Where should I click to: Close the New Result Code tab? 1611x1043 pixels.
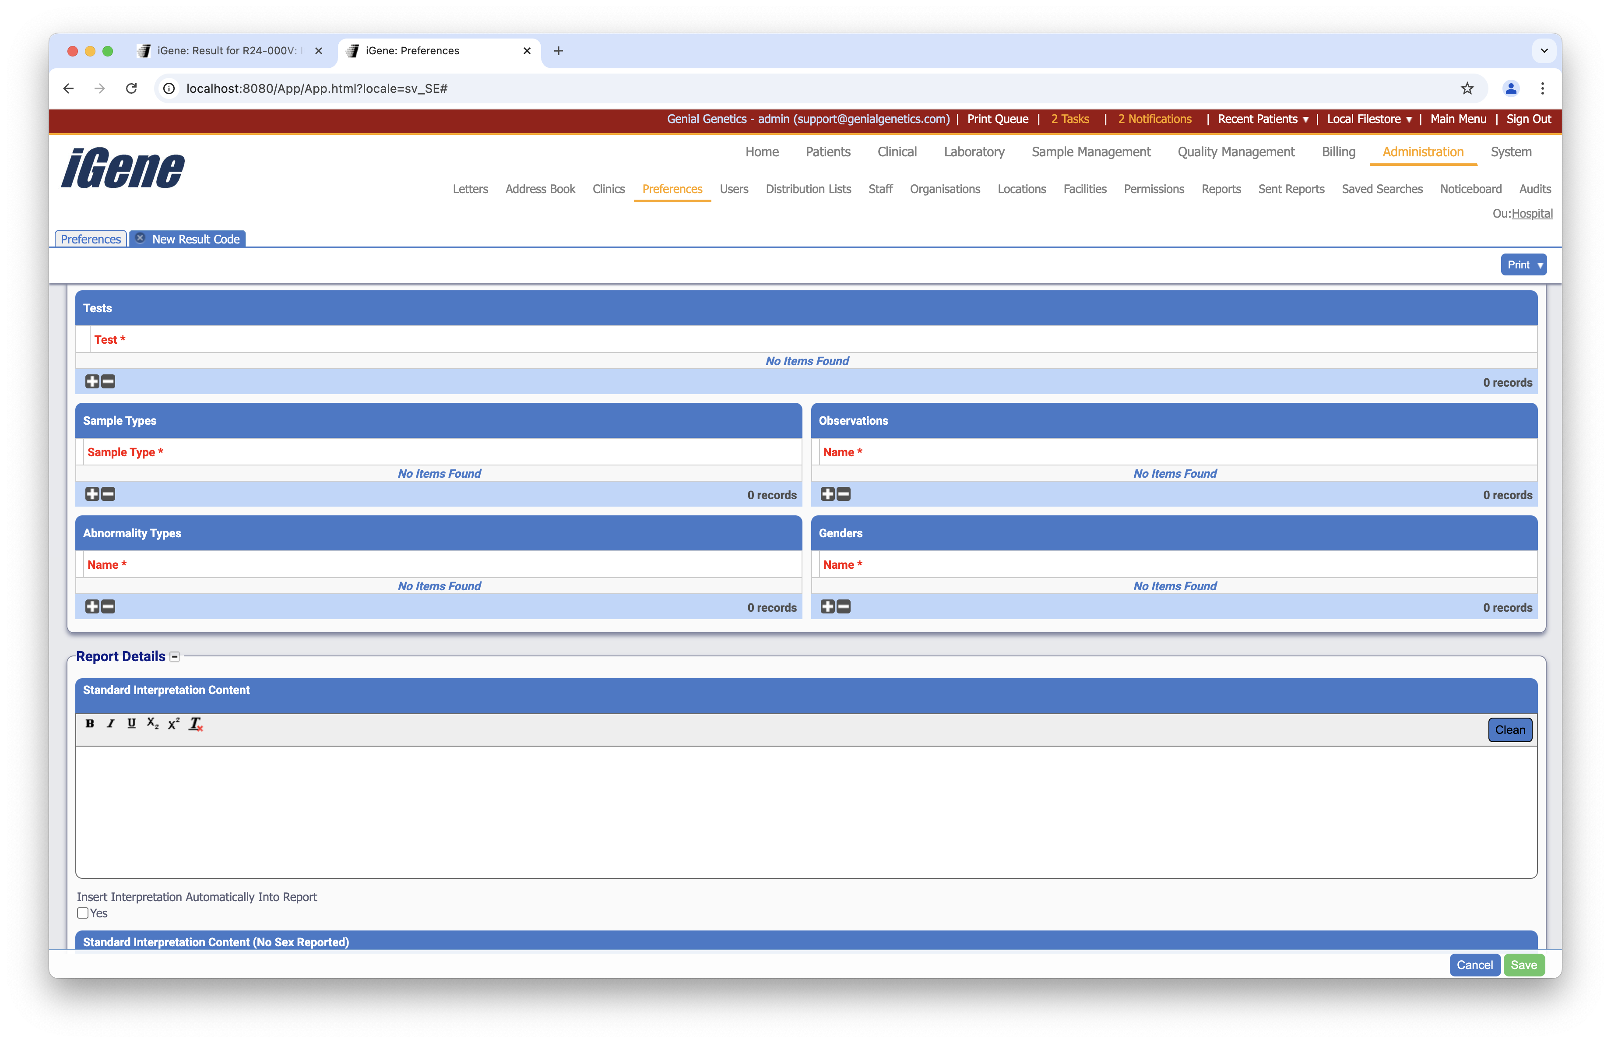pos(140,238)
